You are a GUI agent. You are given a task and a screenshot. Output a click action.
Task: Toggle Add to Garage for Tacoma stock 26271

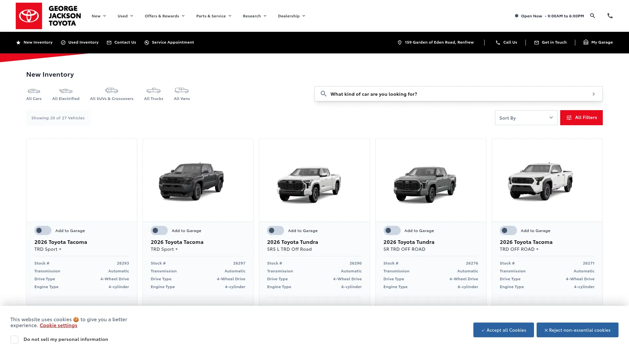tap(508, 230)
